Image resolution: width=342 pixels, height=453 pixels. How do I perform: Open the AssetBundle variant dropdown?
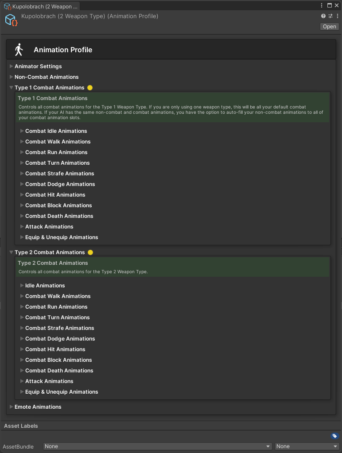(x=307, y=446)
